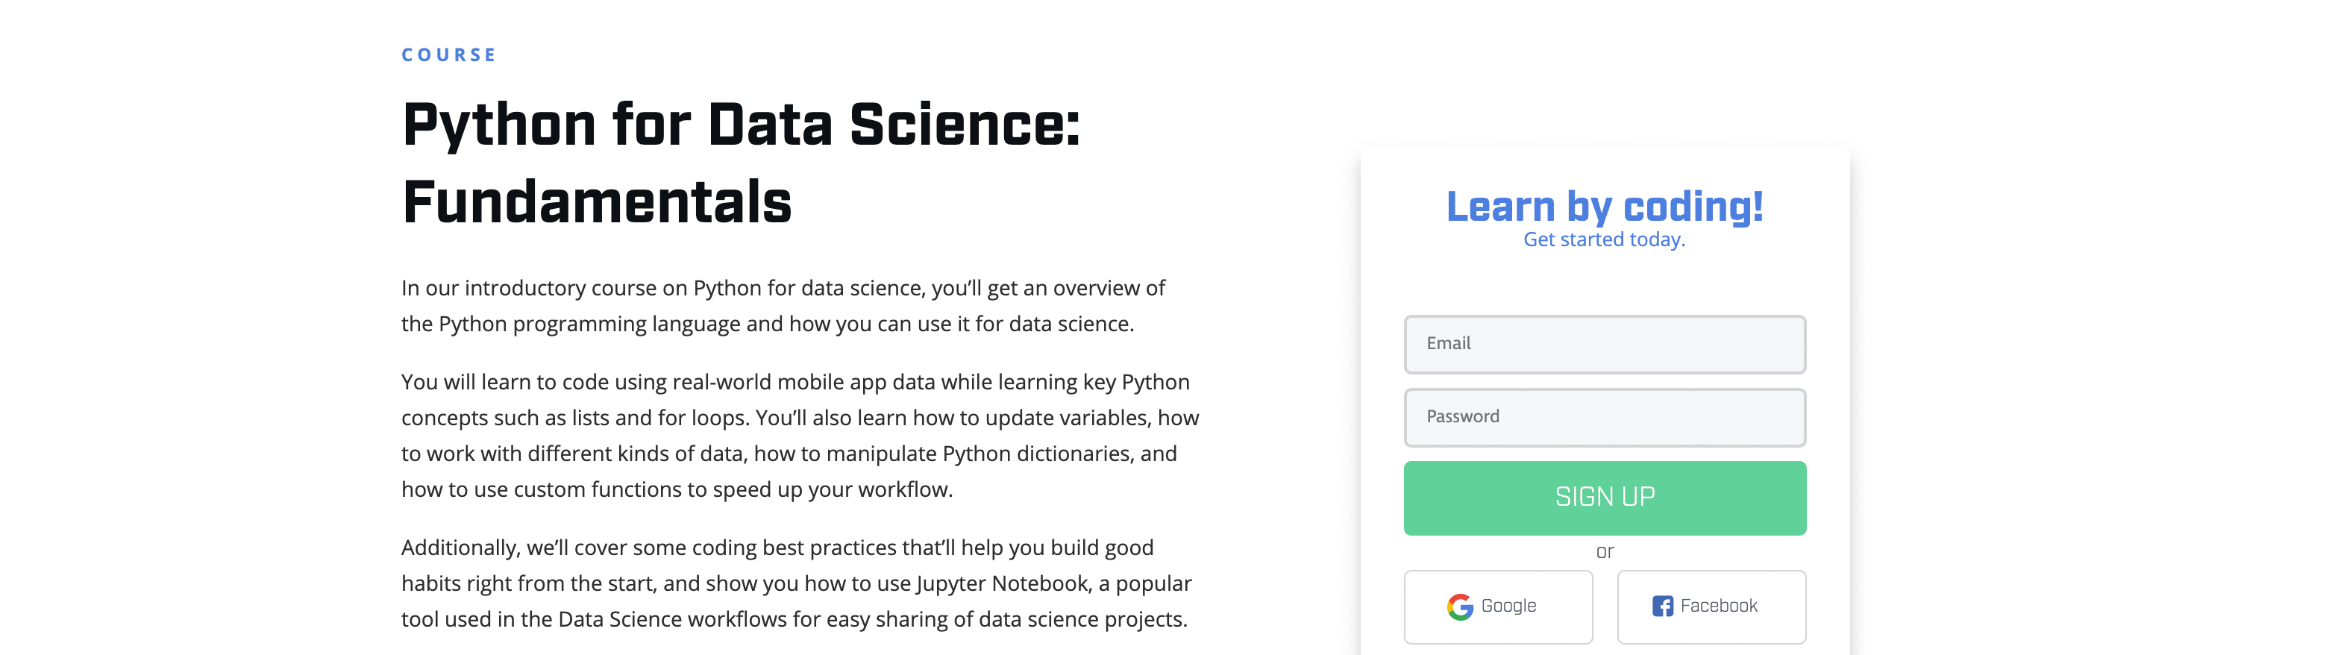Viewport: 2335px width, 655px height.
Task: Click the green SIGN UP button
Action: [1605, 498]
